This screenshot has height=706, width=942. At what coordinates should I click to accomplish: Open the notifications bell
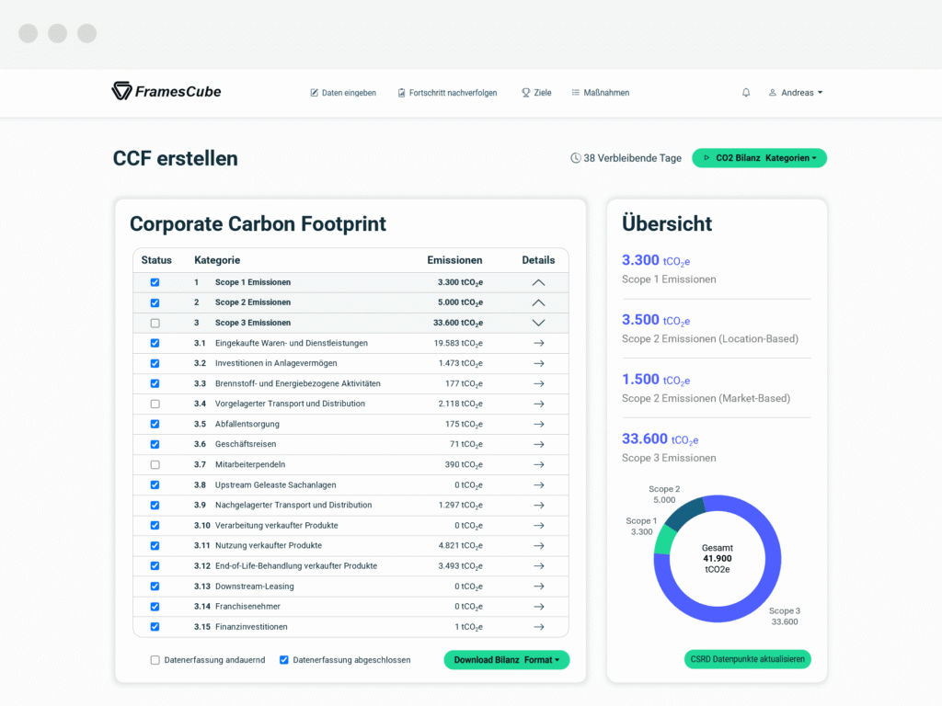[745, 93]
